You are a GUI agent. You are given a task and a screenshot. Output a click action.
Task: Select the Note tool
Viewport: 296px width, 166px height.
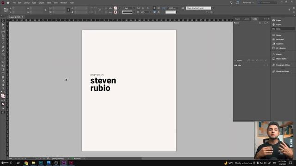pos(3,77)
